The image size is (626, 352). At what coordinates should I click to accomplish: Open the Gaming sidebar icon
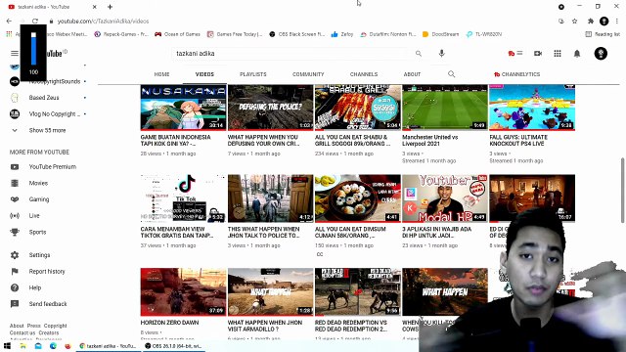pyautogui.click(x=15, y=199)
